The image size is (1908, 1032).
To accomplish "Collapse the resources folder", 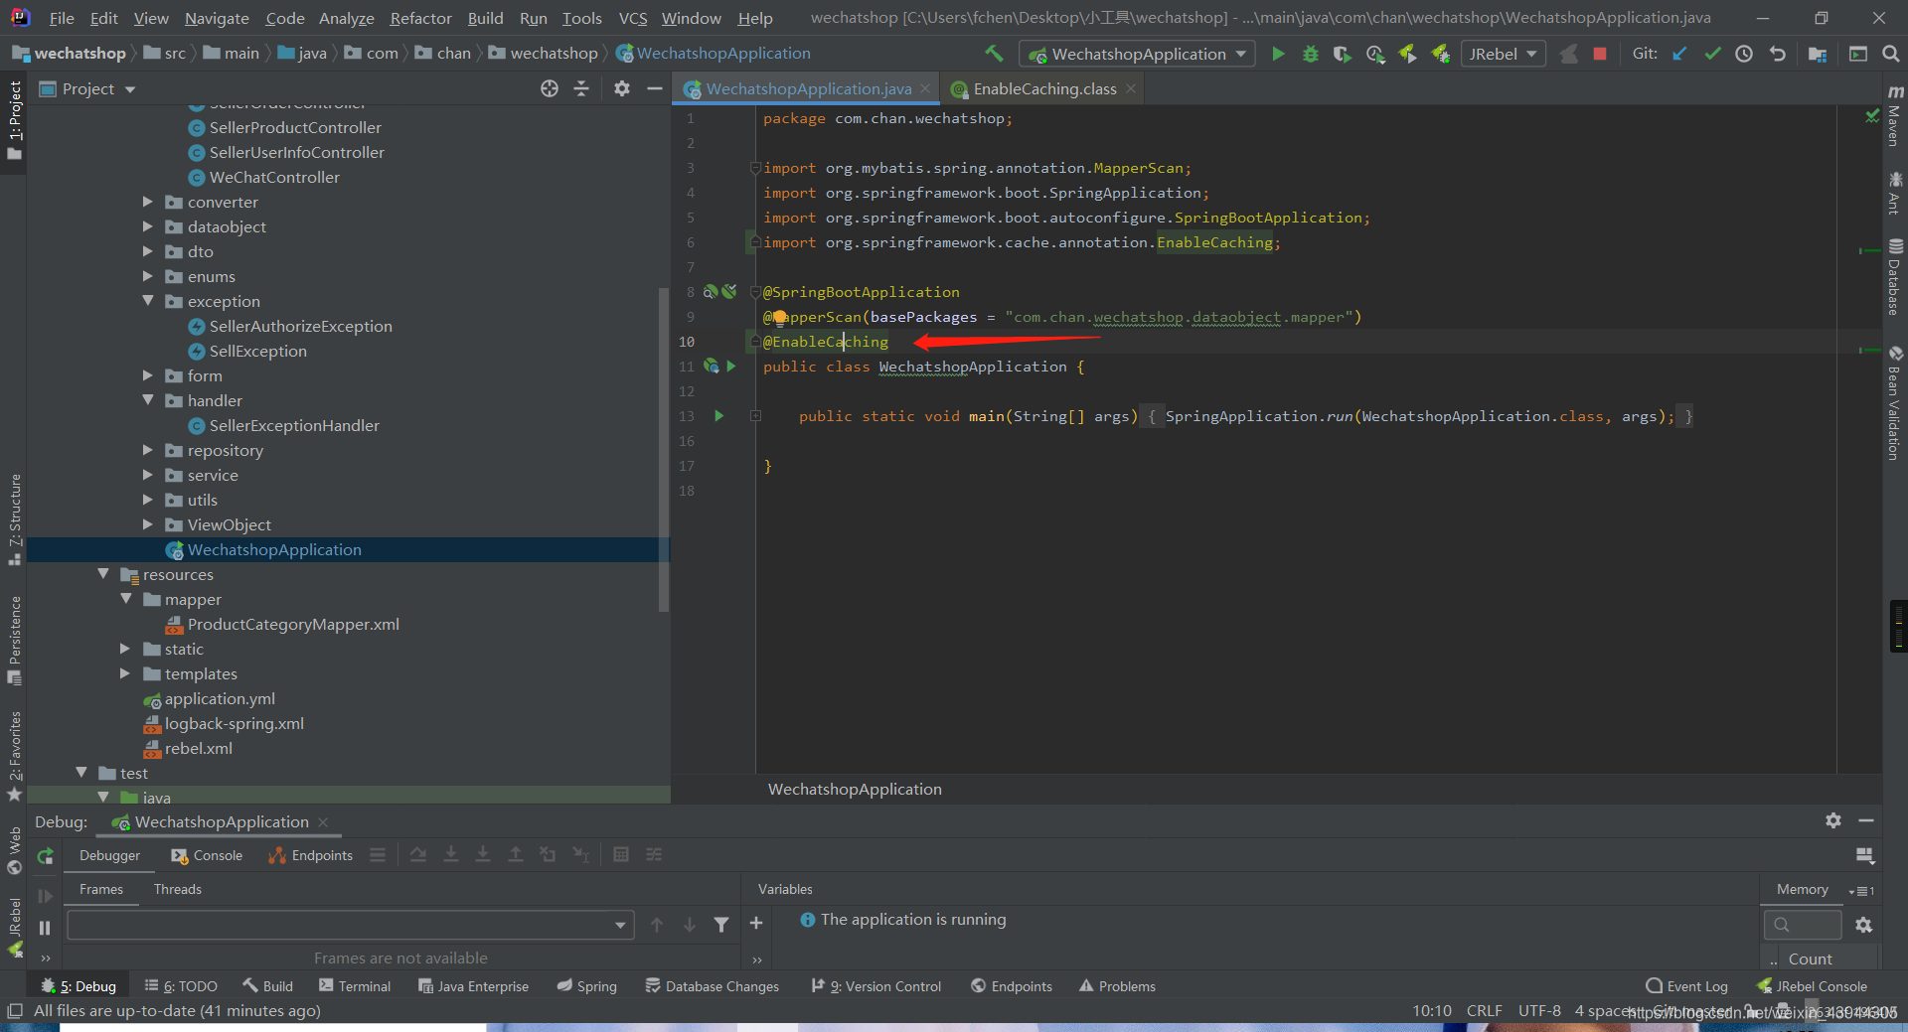I will pos(102,574).
